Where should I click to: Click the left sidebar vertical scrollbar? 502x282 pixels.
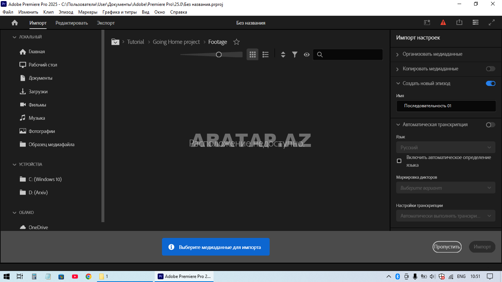coord(103,126)
